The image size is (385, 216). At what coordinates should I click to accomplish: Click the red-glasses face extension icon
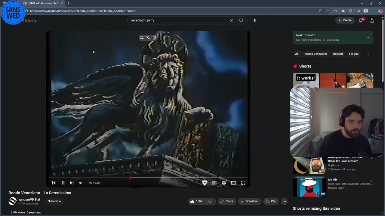(336, 11)
